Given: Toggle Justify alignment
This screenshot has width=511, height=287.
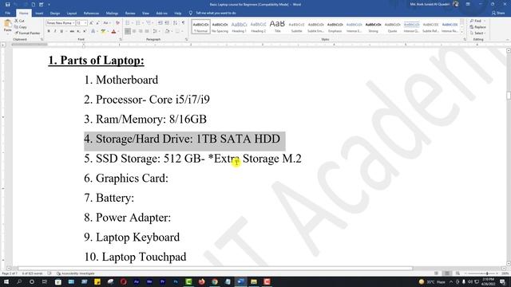Looking at the screenshot, I should [x=147, y=31].
